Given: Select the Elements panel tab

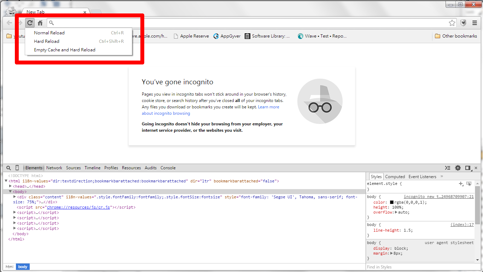Looking at the screenshot, I should pos(34,168).
